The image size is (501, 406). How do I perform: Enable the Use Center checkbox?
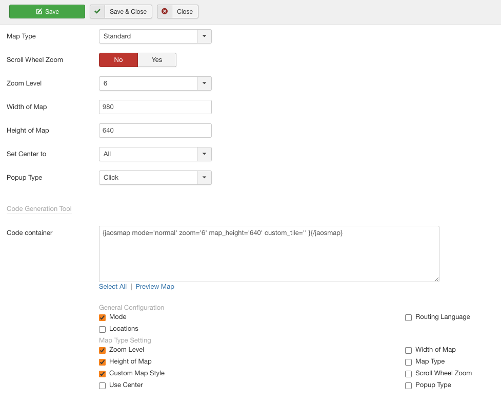(103, 386)
